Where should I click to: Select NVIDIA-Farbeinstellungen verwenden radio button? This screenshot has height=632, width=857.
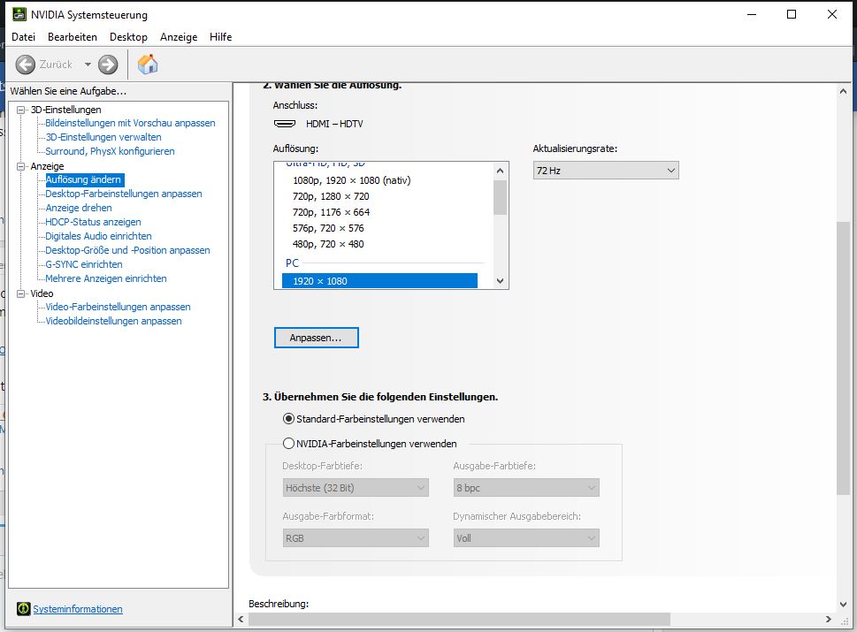point(288,444)
